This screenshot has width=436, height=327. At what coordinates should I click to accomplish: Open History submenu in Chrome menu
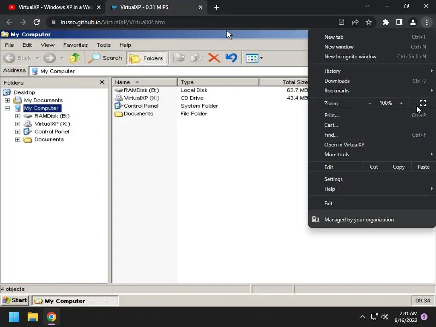372,71
